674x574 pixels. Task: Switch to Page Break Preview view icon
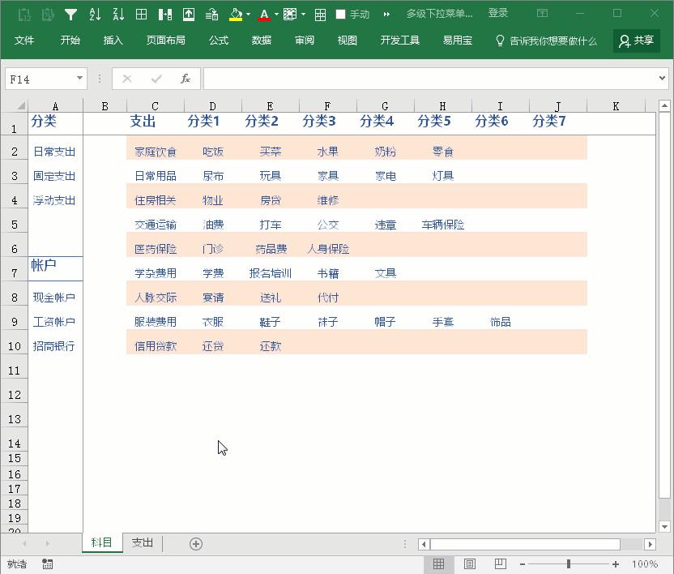tap(500, 563)
